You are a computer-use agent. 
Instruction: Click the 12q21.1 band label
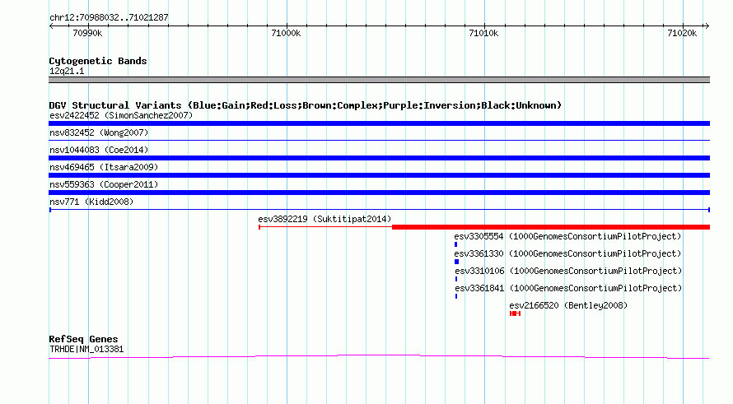67,71
